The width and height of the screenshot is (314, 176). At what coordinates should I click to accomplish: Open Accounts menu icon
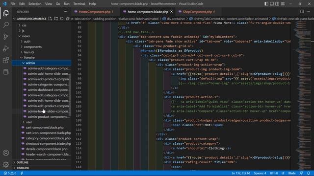(x=6, y=153)
